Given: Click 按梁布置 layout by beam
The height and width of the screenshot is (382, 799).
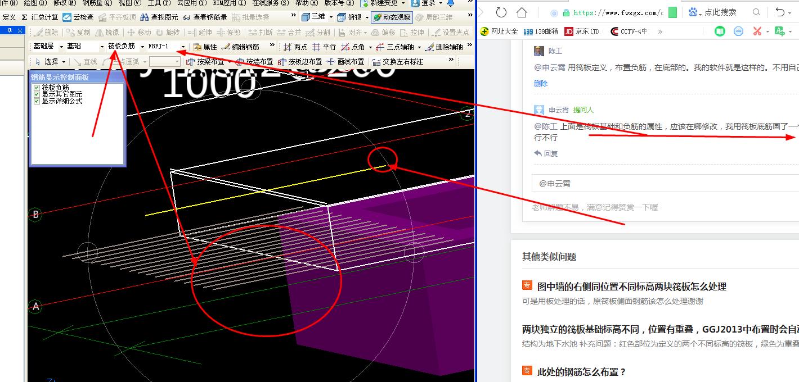Looking at the screenshot, I should click(205, 62).
